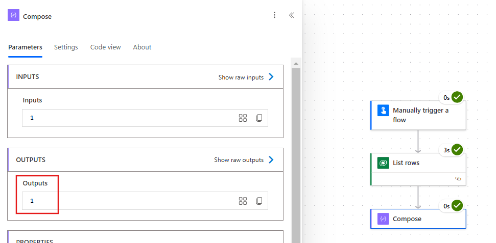
Task: Click the 3s duration label on List rows
Action: point(446,150)
